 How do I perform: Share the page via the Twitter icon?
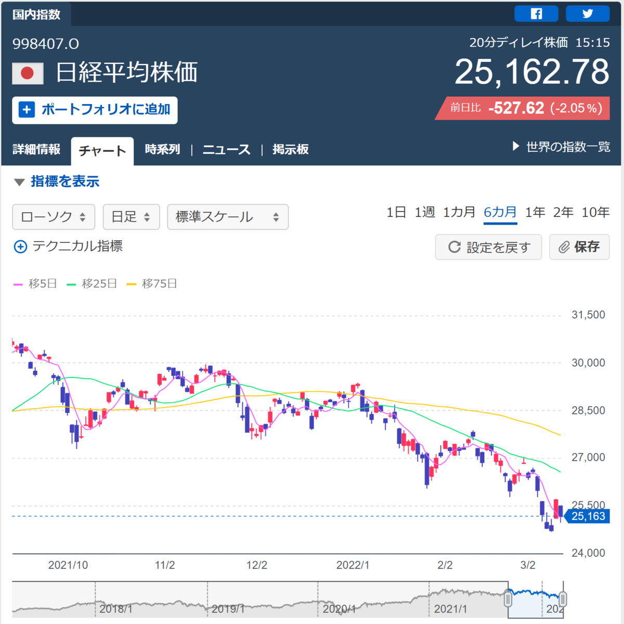[588, 14]
